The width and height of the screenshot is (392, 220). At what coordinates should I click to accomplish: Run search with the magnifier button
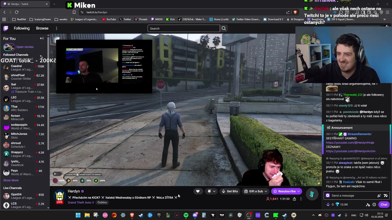pyautogui.click(x=224, y=28)
